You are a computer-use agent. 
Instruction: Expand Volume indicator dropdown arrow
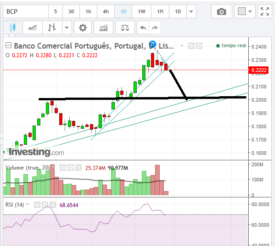[53, 167]
